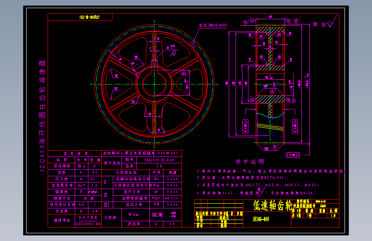Click the datum A circle on section view
372x241 pixels.
pyautogui.click(x=293, y=101)
